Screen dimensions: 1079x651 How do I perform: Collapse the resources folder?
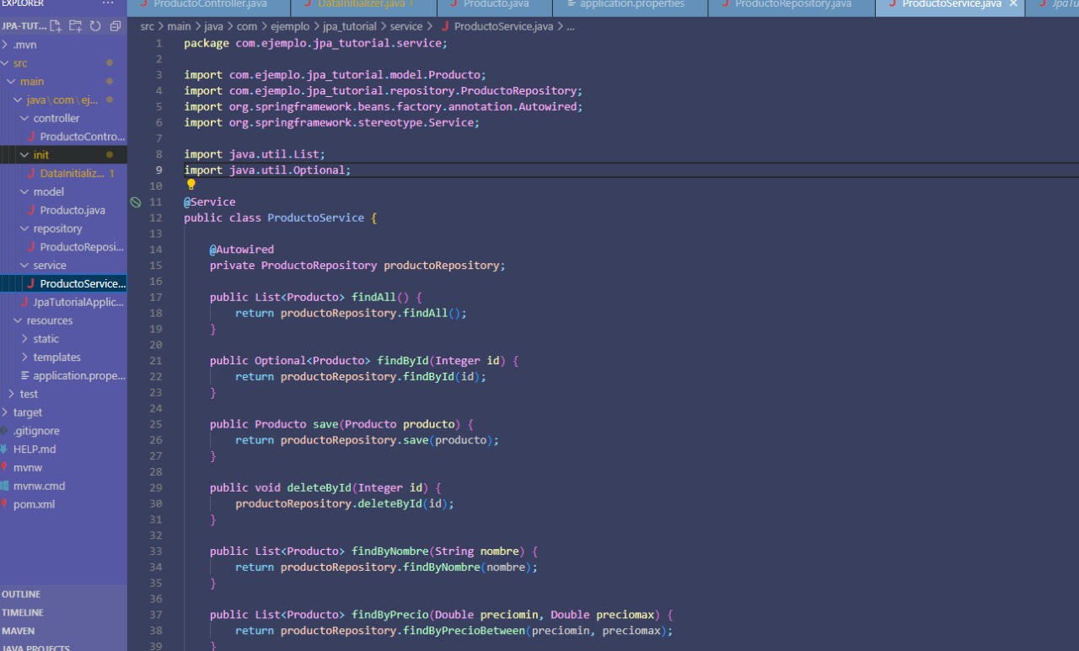tap(19, 321)
